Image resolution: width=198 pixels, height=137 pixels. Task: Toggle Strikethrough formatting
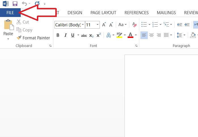coord(84,35)
